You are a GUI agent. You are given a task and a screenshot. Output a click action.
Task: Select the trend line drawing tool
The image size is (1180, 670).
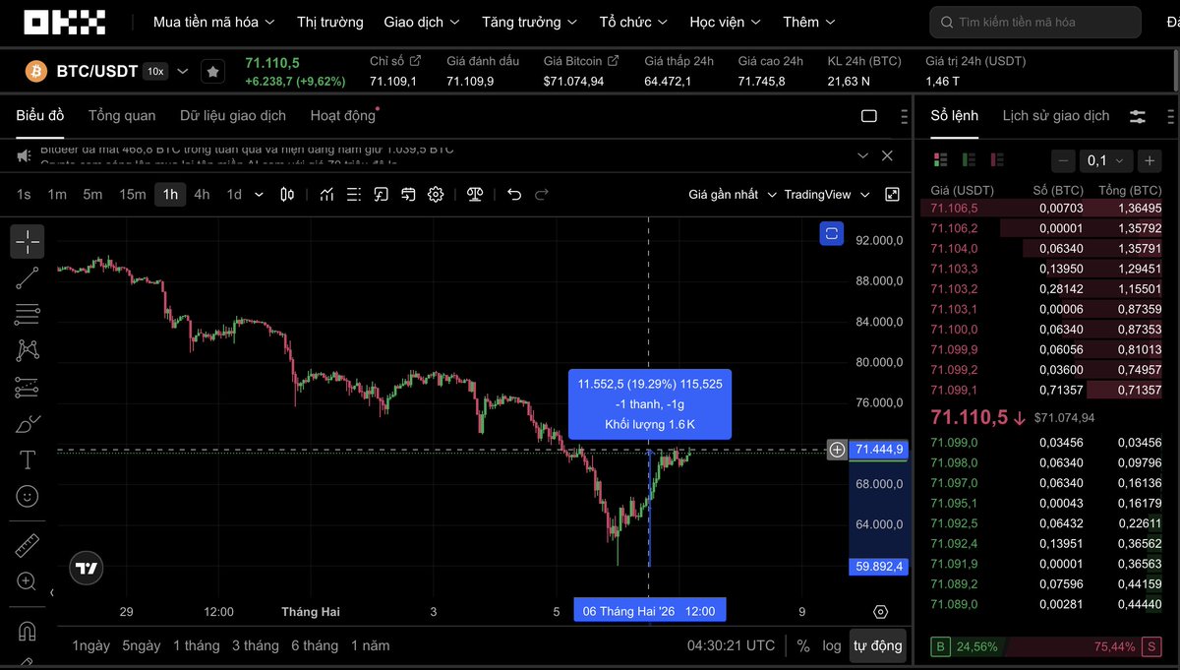pyautogui.click(x=28, y=277)
